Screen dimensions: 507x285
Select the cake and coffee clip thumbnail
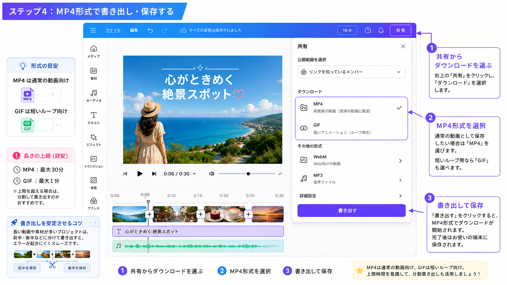click(225, 214)
